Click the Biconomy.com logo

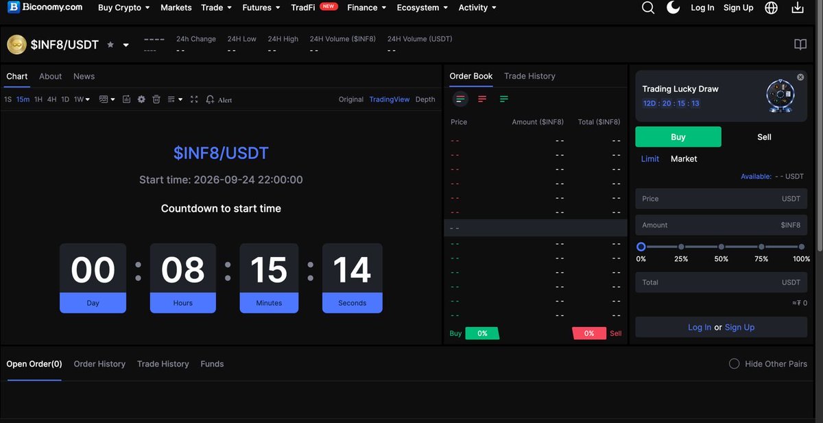pos(45,8)
